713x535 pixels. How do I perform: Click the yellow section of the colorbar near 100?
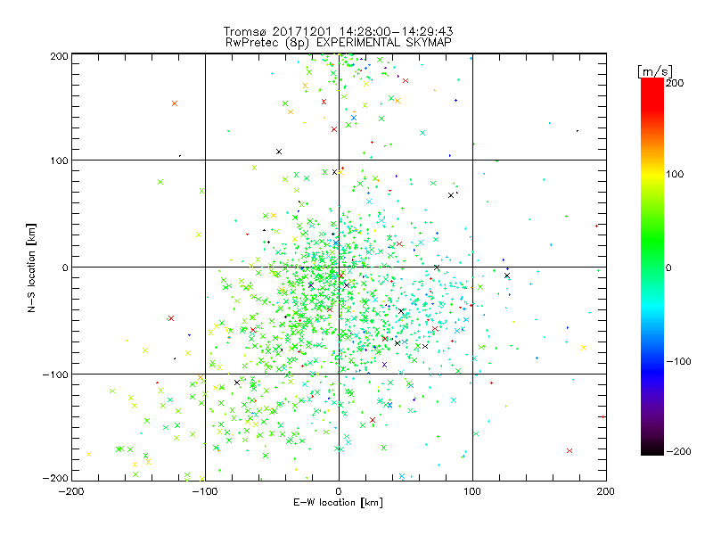(652, 174)
